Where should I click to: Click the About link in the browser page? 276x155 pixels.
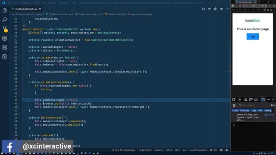(x=256, y=20)
